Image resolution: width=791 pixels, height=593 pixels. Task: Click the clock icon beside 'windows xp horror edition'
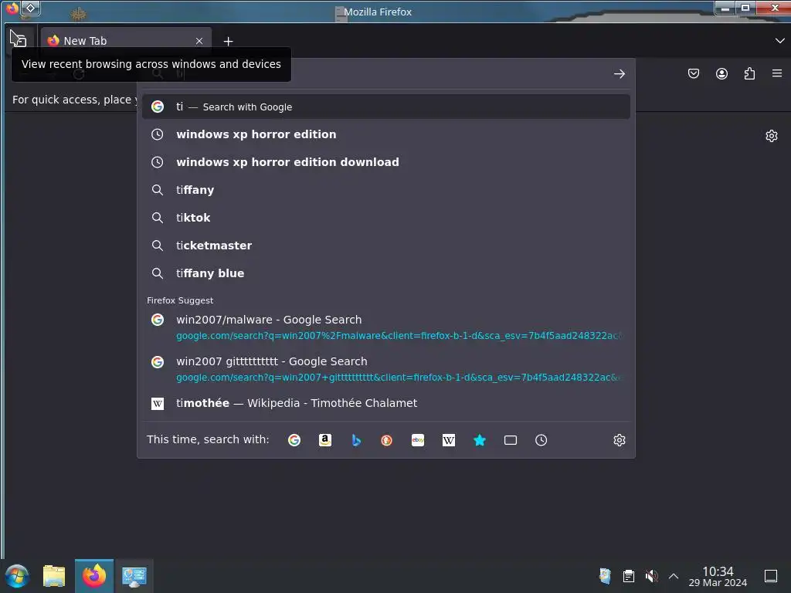click(158, 134)
